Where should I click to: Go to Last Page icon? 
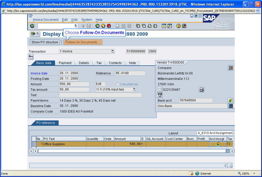coord(155,26)
